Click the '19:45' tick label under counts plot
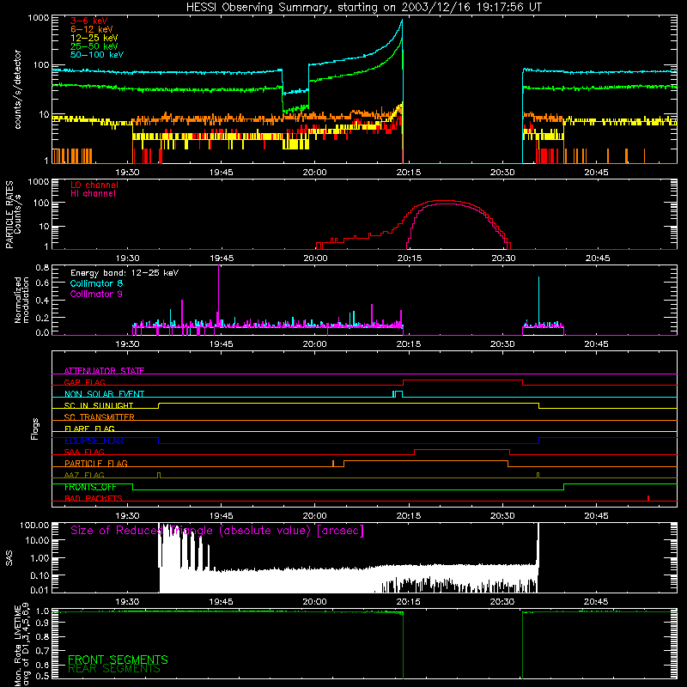 222,173
